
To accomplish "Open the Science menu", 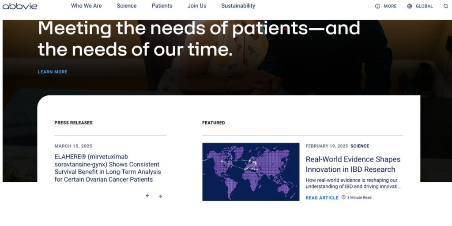I will 127,6.
